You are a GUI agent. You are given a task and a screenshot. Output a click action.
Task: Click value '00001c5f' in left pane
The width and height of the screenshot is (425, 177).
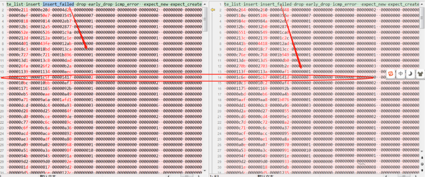(x=40, y=77)
